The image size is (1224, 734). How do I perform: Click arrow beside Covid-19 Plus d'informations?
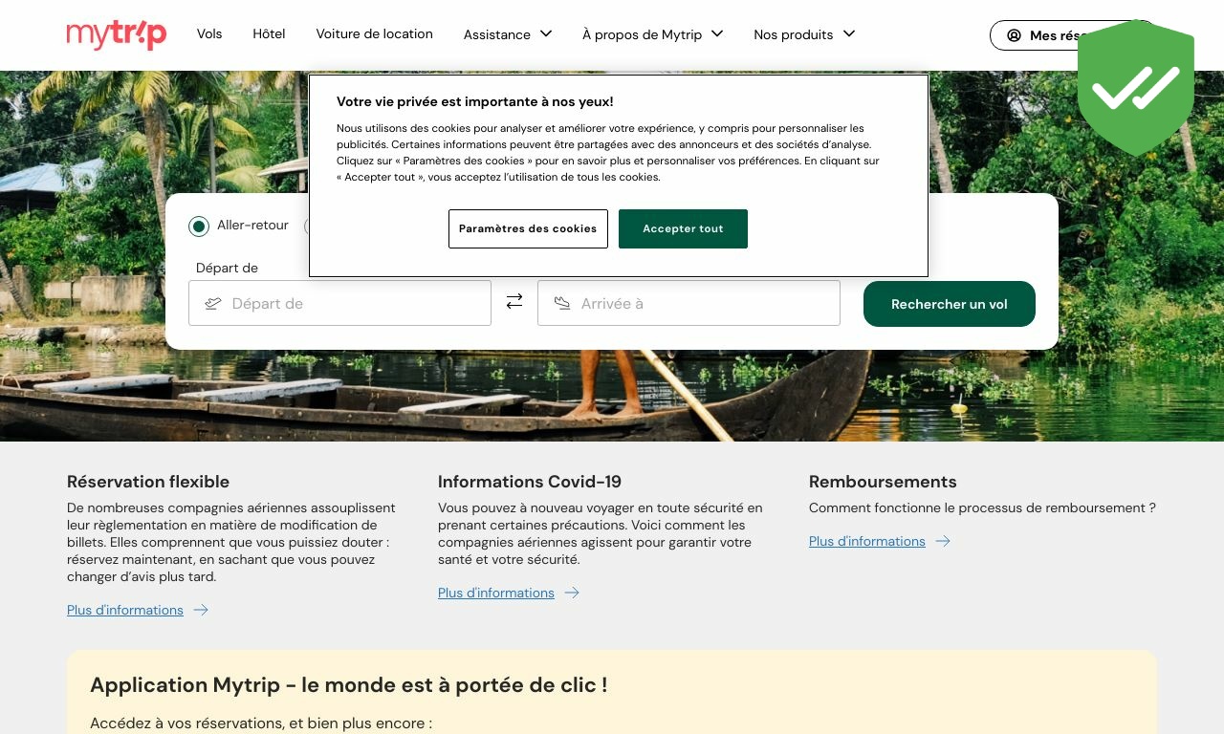(x=572, y=593)
